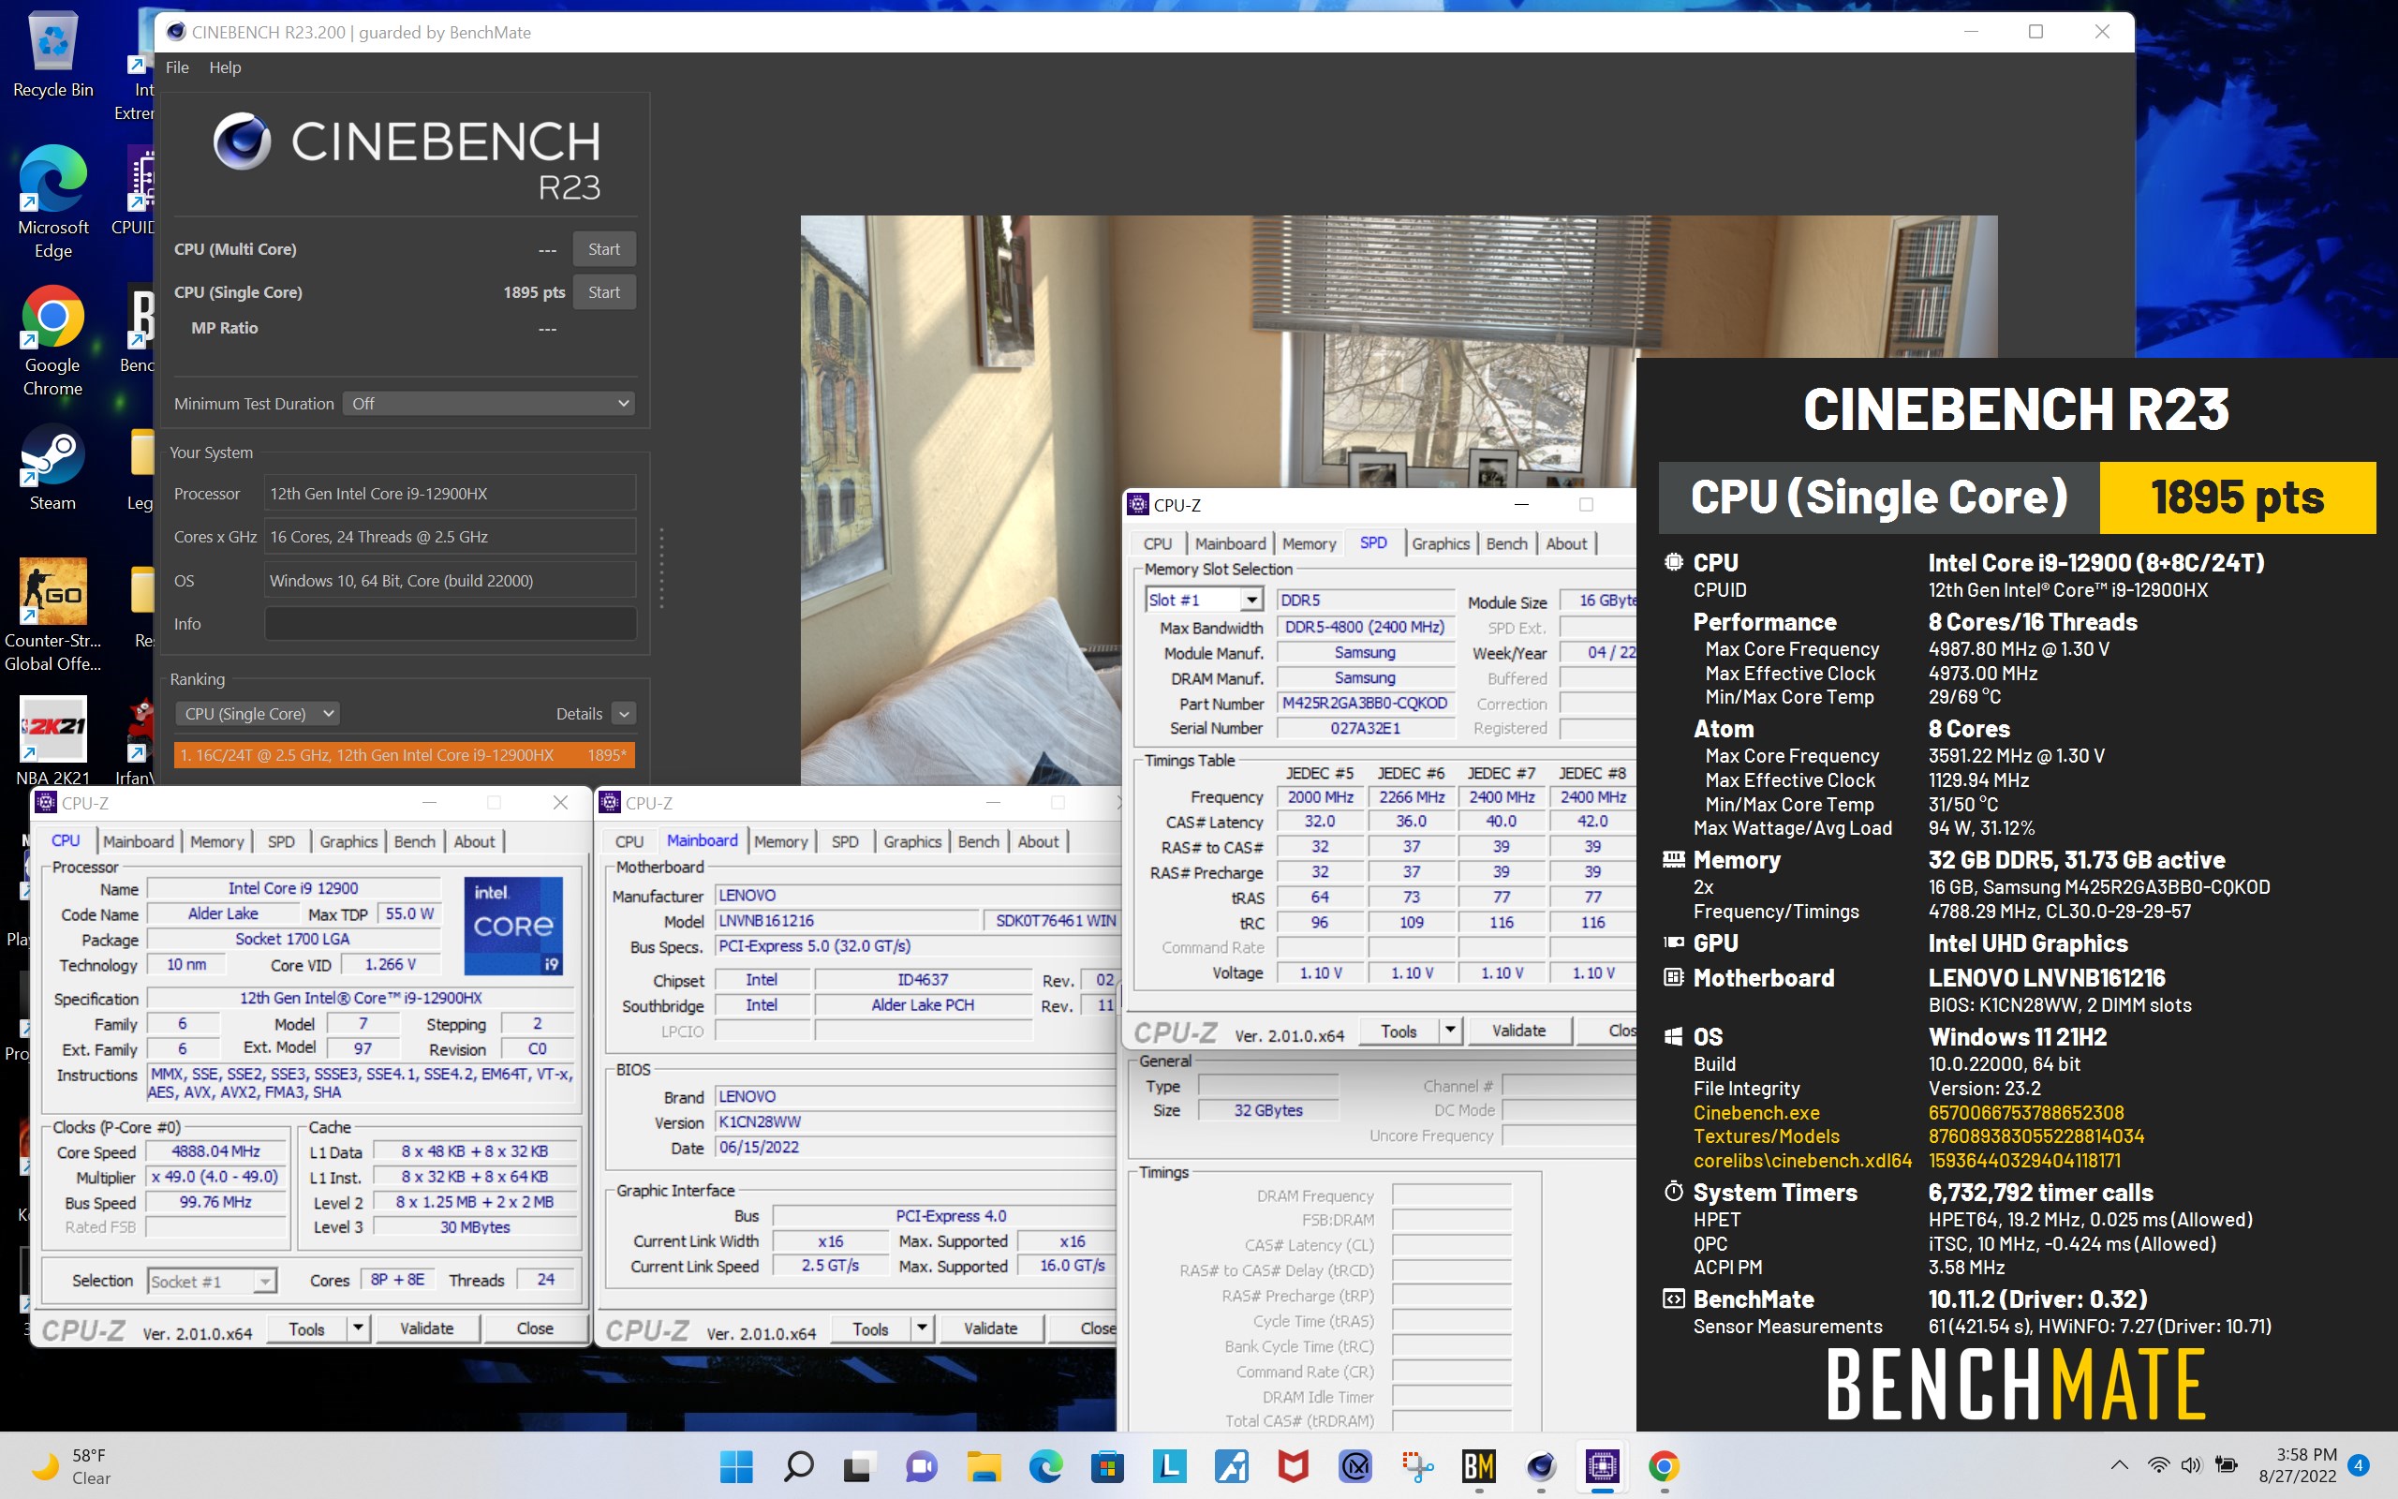Open Tools dropdown arrow in CPU-Z Mainboard window
Screen dimensions: 2398x1499
pyautogui.click(x=922, y=1328)
